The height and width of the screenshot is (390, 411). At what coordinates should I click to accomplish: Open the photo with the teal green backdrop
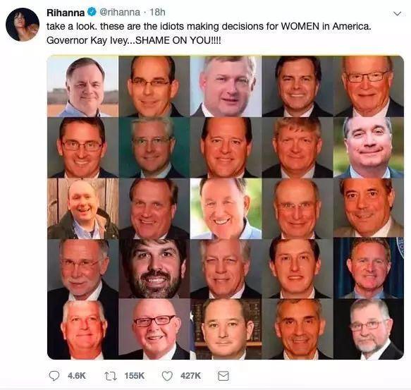[154, 147]
